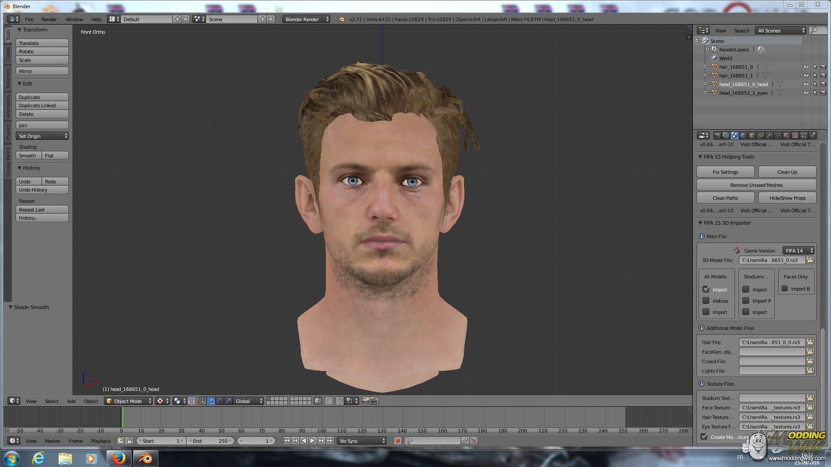Click the Remove Unused Meshes button
Image resolution: width=831 pixels, height=467 pixels.
[756, 185]
